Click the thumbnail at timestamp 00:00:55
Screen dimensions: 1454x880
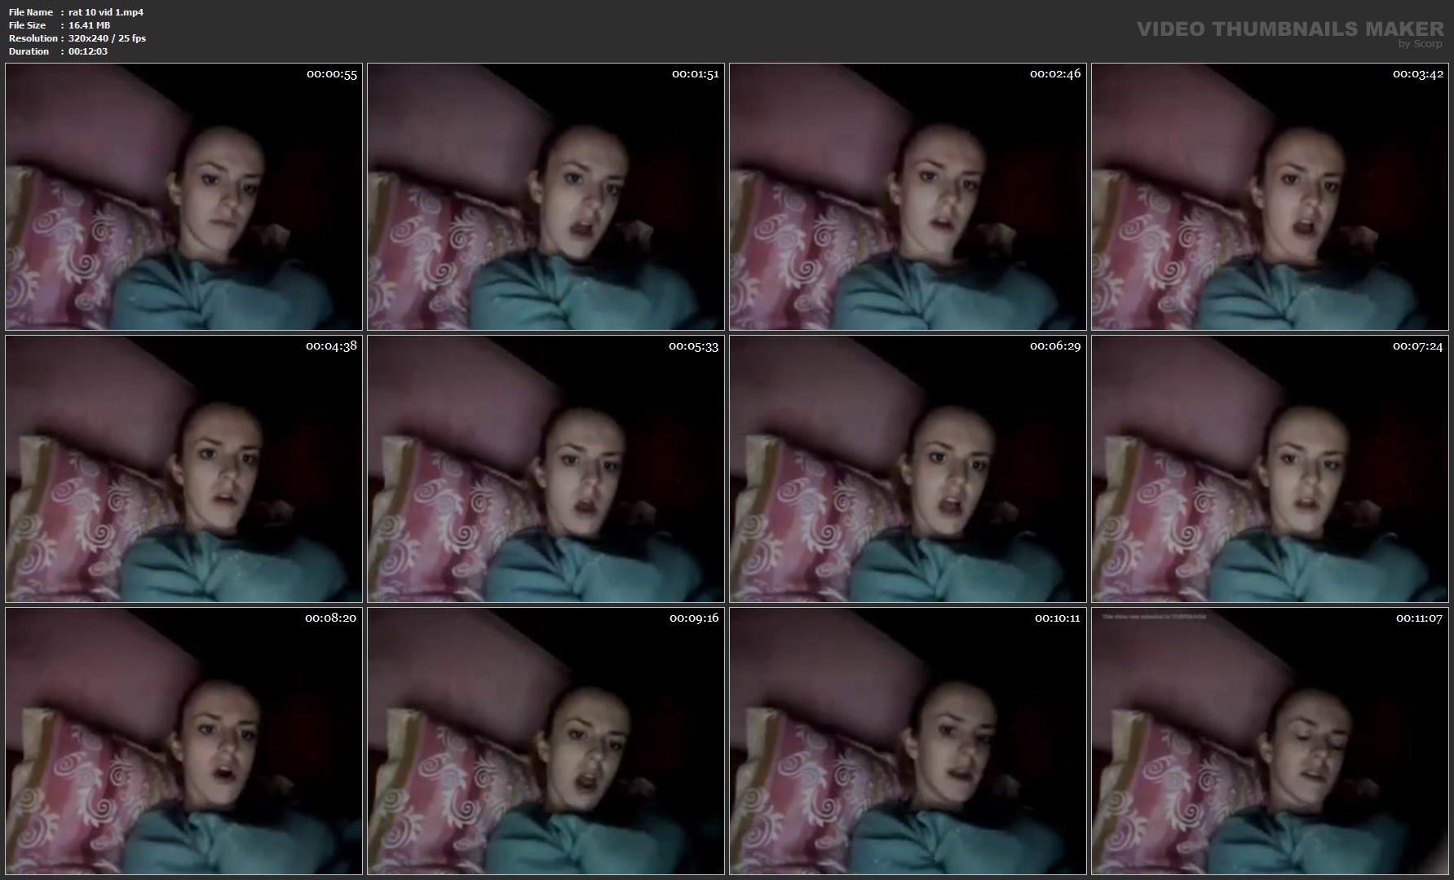tap(183, 196)
